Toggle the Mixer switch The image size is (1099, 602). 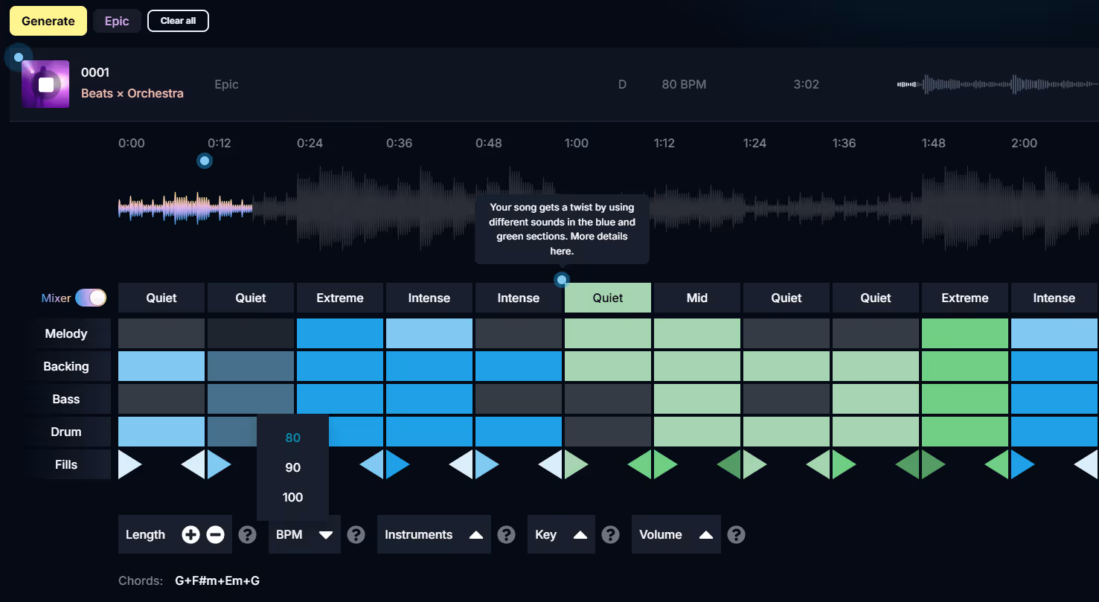tap(91, 298)
